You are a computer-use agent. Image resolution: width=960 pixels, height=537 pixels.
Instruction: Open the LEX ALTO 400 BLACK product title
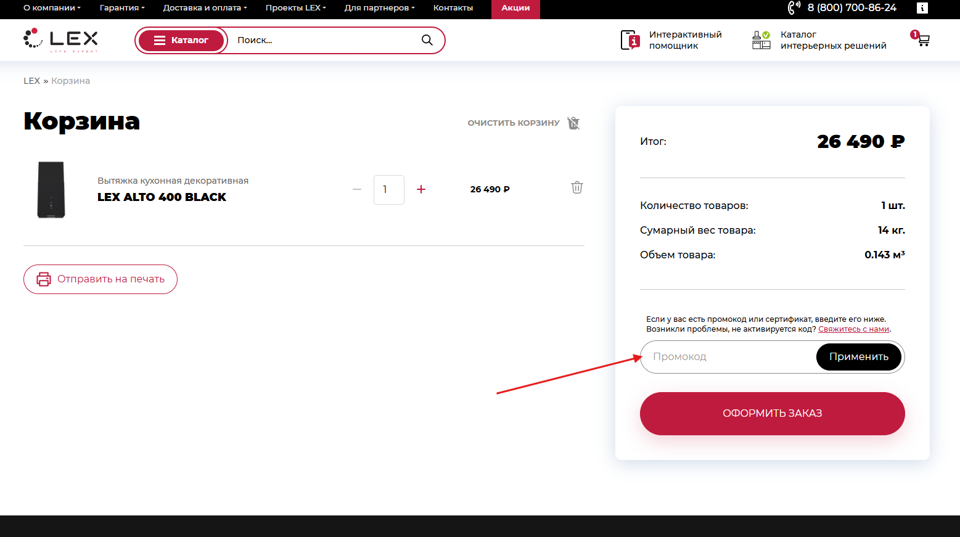click(162, 197)
